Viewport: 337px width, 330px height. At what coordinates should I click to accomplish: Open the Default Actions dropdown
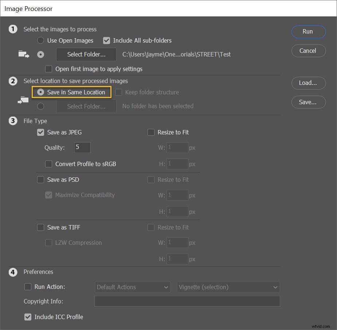[132, 287]
